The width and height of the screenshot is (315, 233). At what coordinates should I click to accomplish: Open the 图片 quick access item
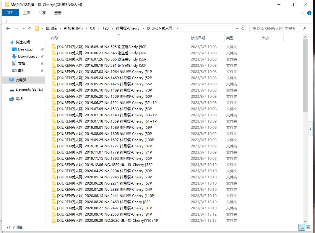click(x=22, y=71)
